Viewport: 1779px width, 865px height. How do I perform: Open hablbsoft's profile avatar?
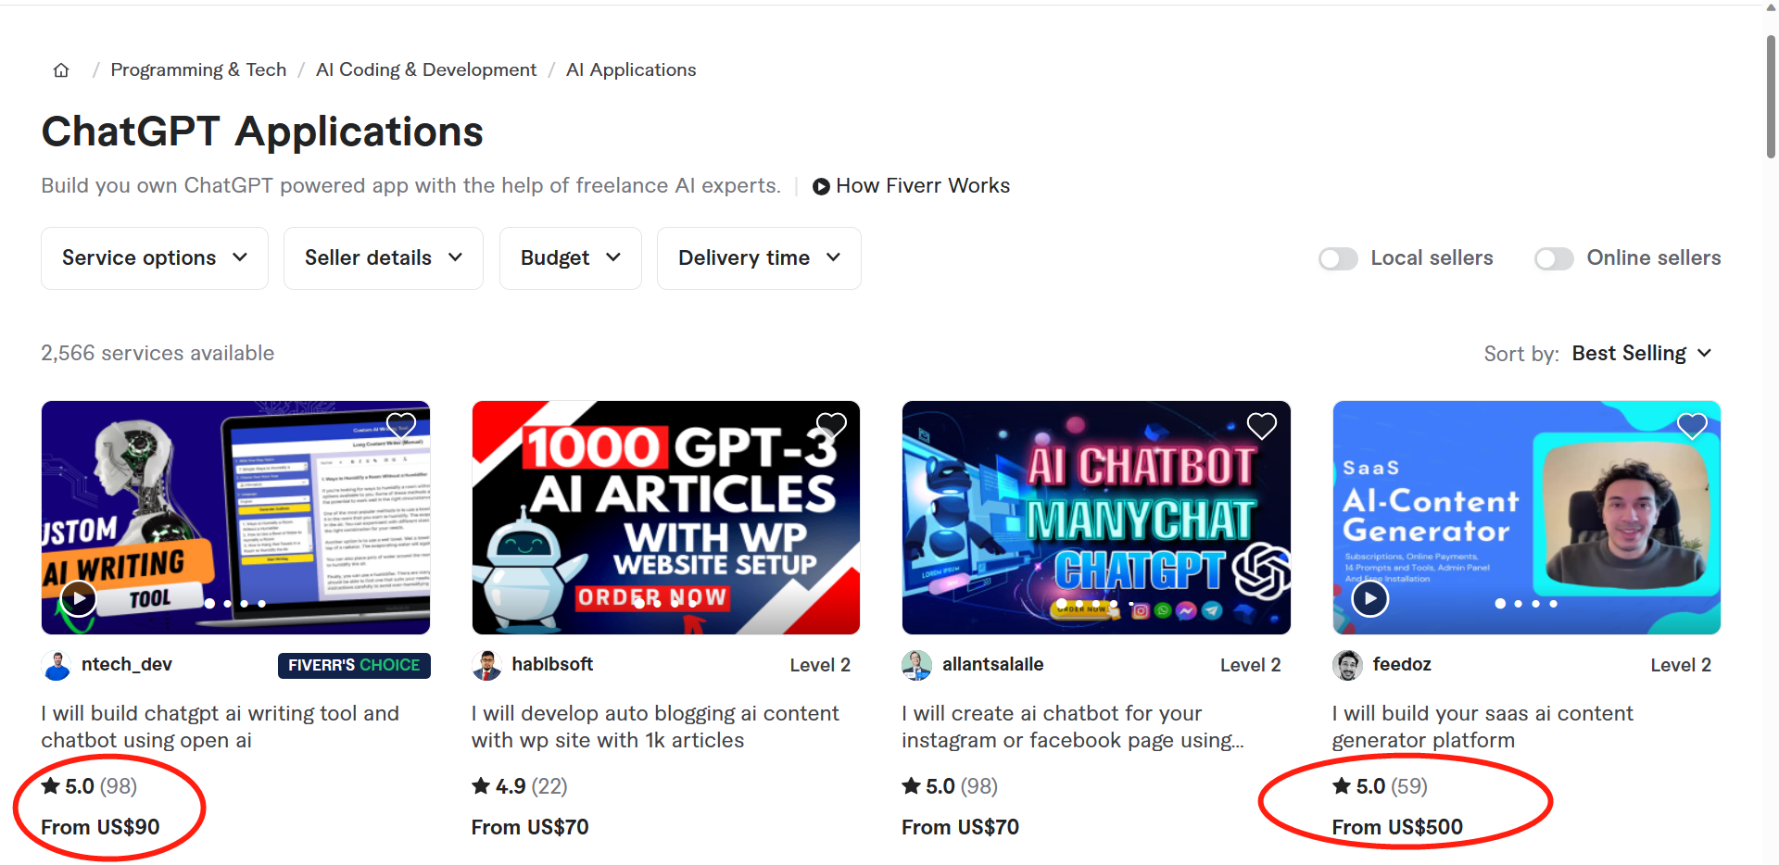tap(487, 665)
